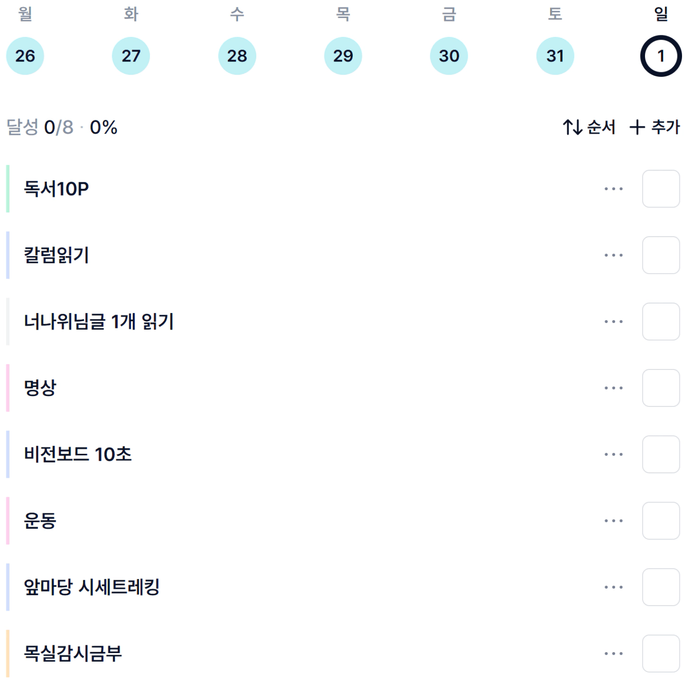The width and height of the screenshot is (692, 700).
Task: Check off the 독서10P habit
Action: tap(661, 189)
